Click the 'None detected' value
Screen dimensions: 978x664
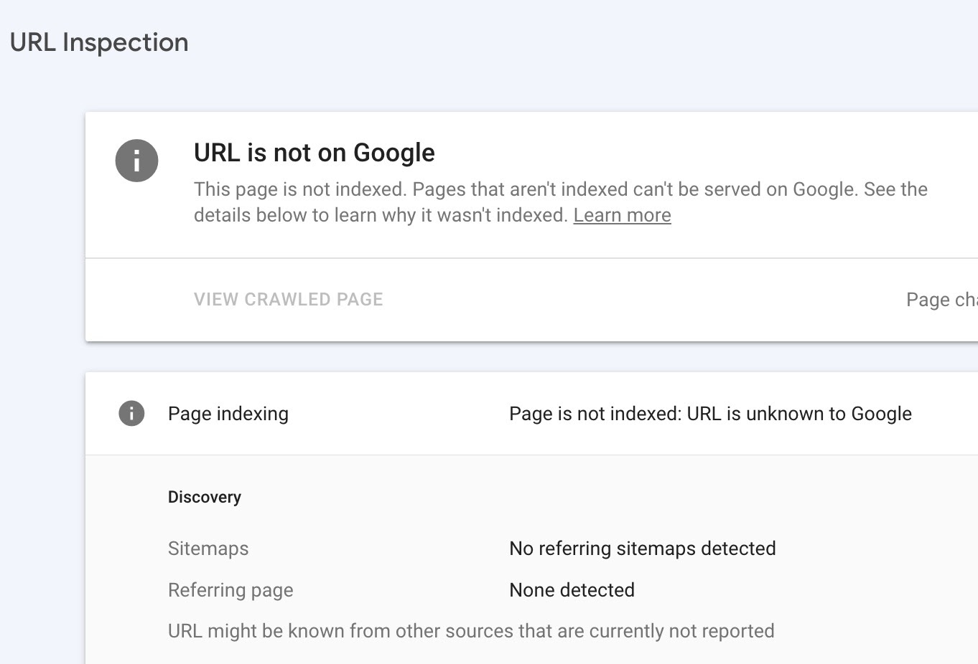572,590
